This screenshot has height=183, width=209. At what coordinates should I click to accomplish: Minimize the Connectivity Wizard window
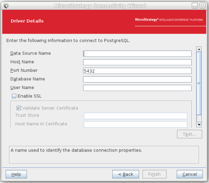195,6
